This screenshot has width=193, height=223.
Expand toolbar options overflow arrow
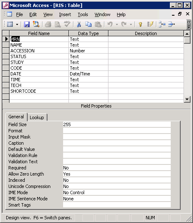189,24
